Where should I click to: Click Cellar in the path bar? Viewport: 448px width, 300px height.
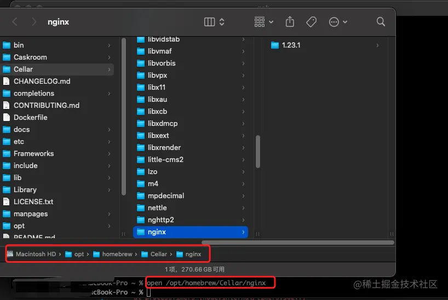[x=154, y=254]
